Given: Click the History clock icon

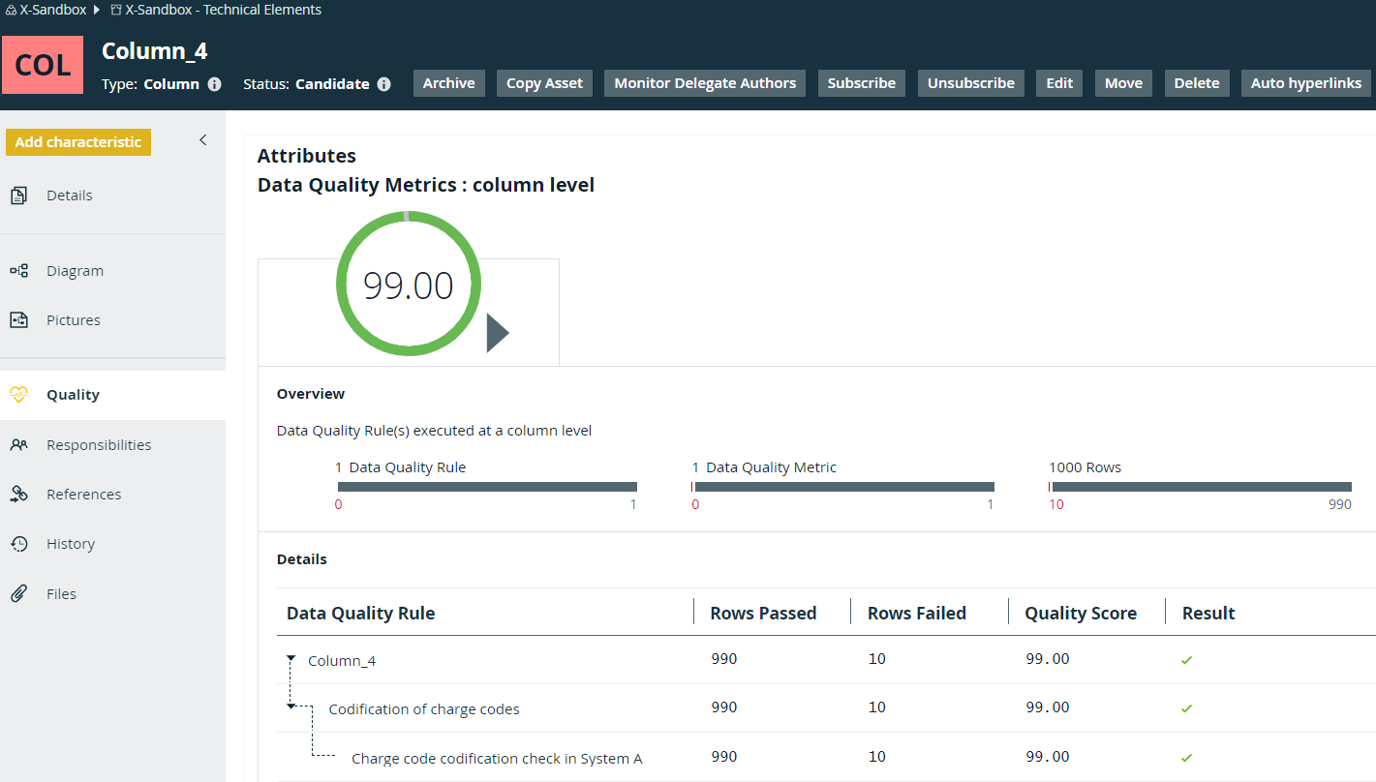Looking at the screenshot, I should click(x=18, y=544).
